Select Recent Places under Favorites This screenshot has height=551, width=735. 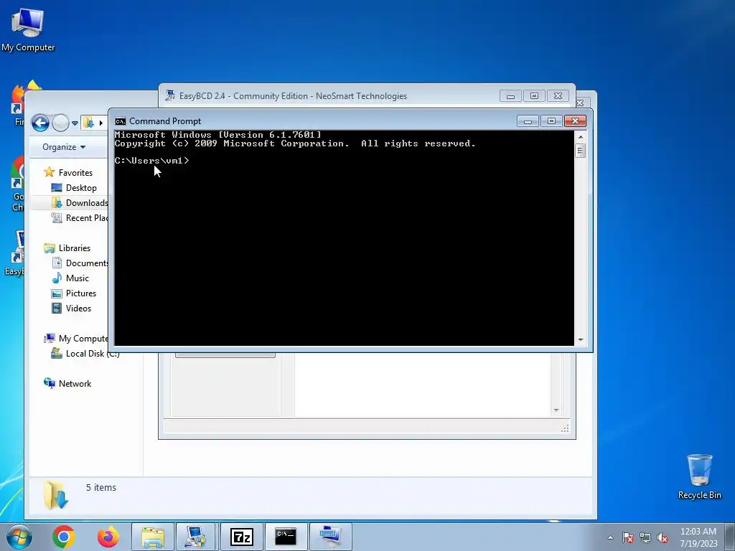point(80,218)
